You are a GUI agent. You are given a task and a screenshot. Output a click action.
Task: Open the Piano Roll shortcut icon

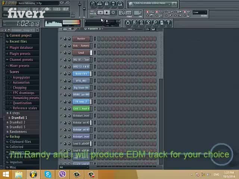[106, 4]
